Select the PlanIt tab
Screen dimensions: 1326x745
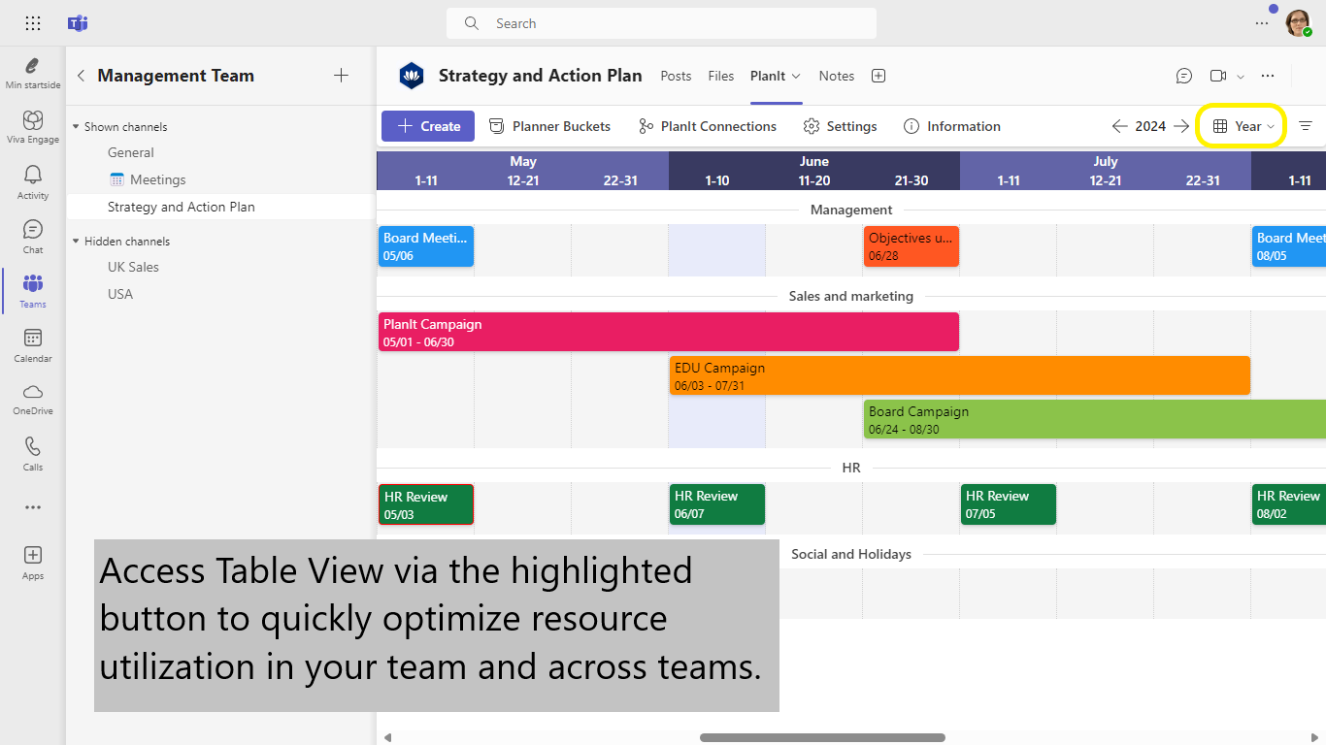point(768,76)
